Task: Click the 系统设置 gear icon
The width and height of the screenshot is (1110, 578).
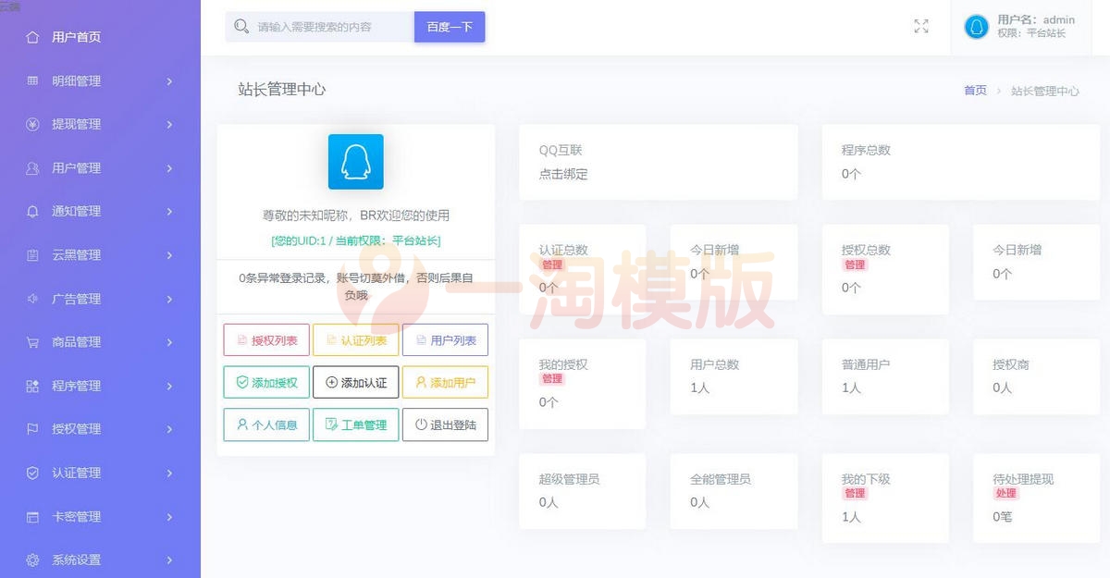Action: click(x=33, y=560)
